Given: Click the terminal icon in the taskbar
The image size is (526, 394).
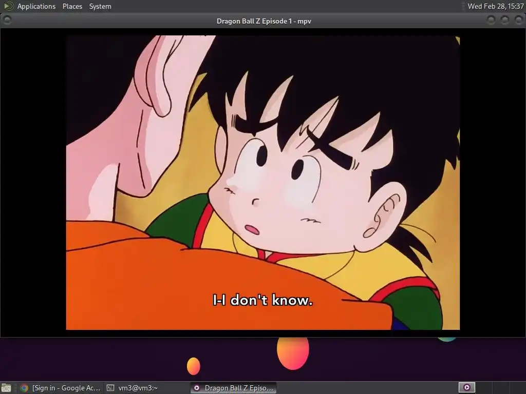Looking at the screenshot, I should pos(110,388).
